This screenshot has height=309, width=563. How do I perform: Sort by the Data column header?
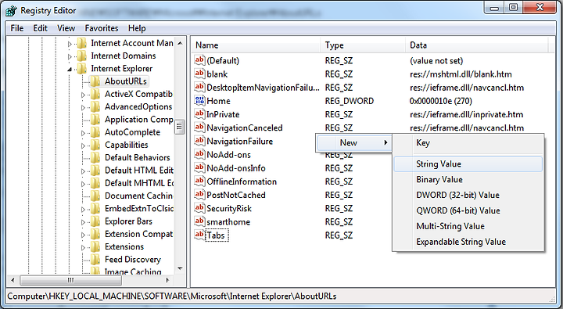click(477, 45)
